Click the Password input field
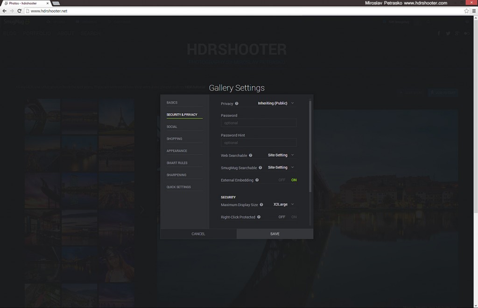The width and height of the screenshot is (478, 308). (x=259, y=123)
